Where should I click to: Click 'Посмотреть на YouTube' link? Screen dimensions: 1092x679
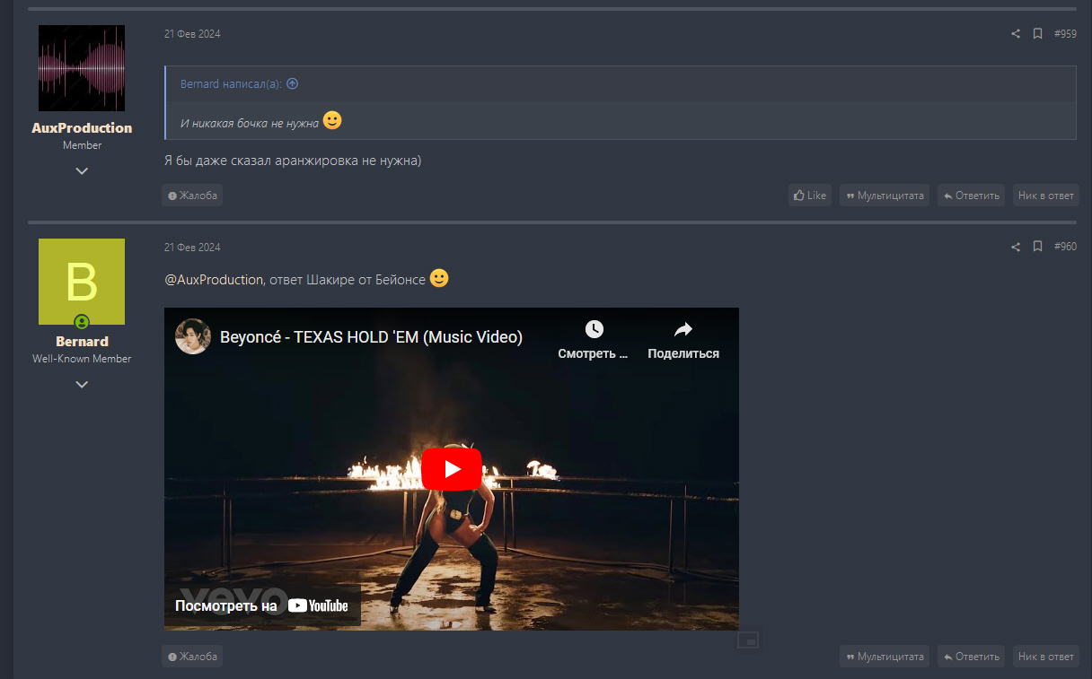click(261, 605)
